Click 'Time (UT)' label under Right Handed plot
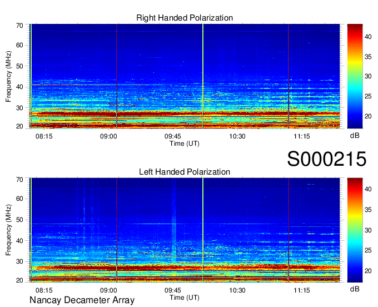378x307 pixels. [185, 143]
